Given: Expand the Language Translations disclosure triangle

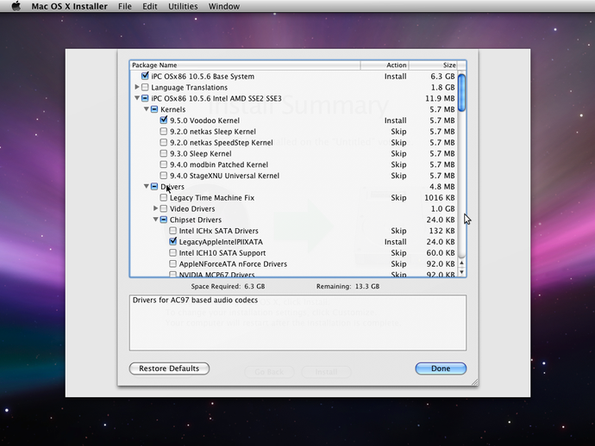Looking at the screenshot, I should (x=137, y=87).
